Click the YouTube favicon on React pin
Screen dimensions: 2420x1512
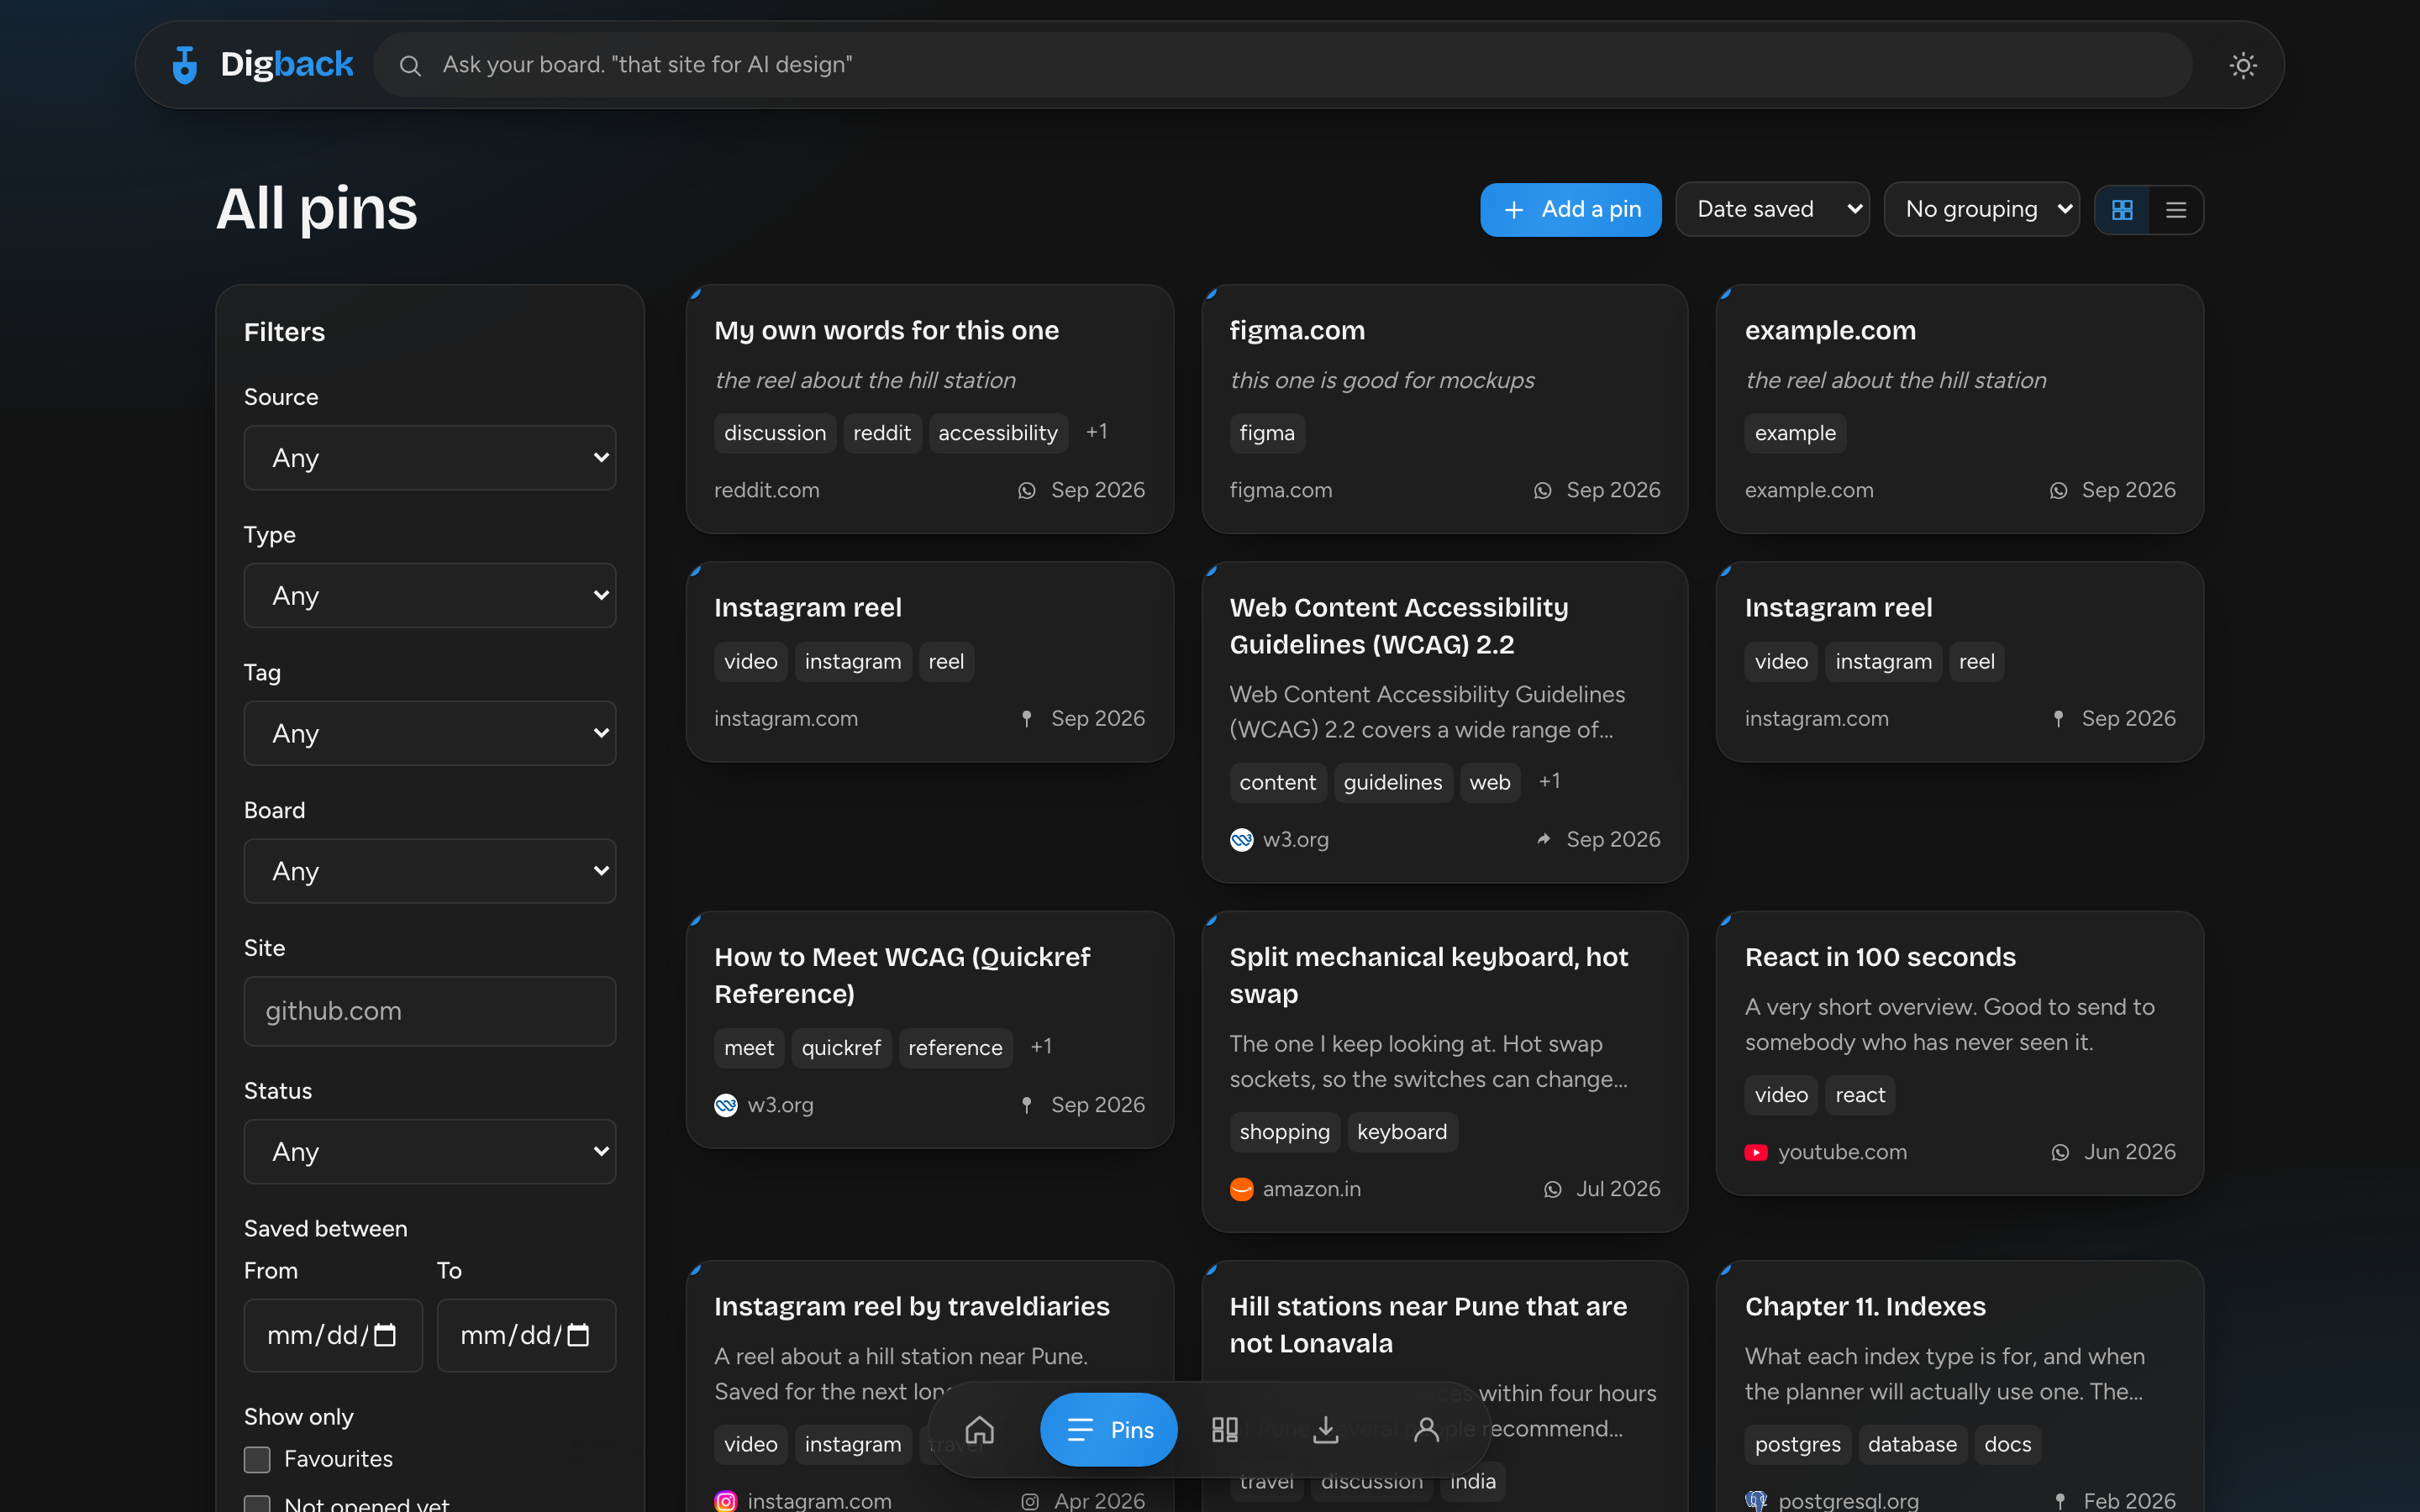click(1756, 1152)
